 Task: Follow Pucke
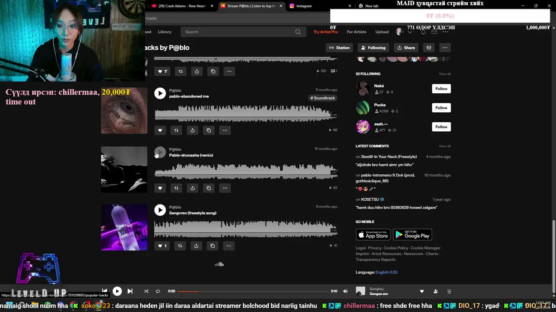(441, 108)
